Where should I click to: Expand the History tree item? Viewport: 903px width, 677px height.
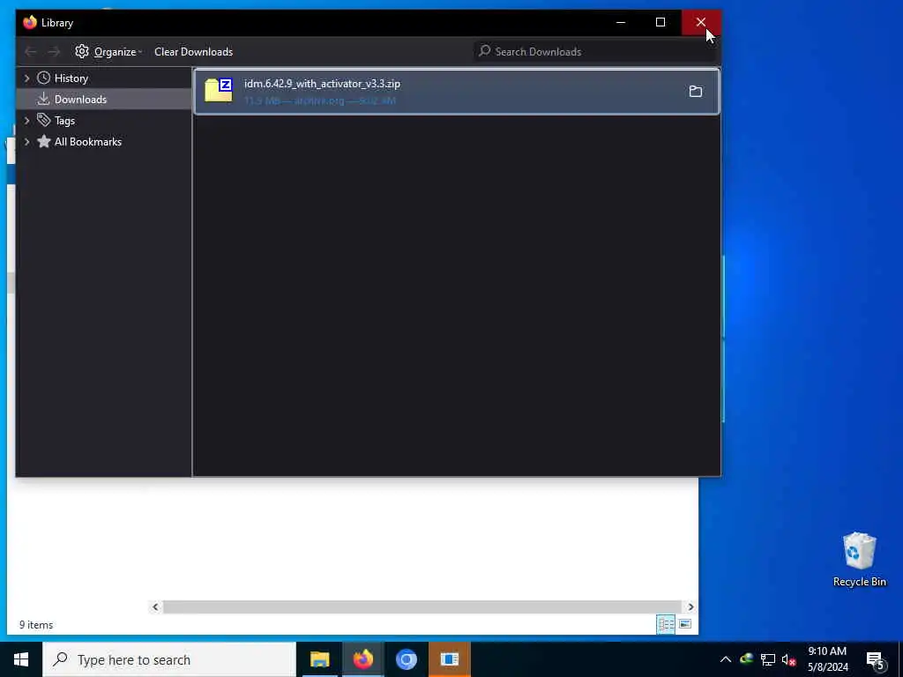(x=26, y=78)
